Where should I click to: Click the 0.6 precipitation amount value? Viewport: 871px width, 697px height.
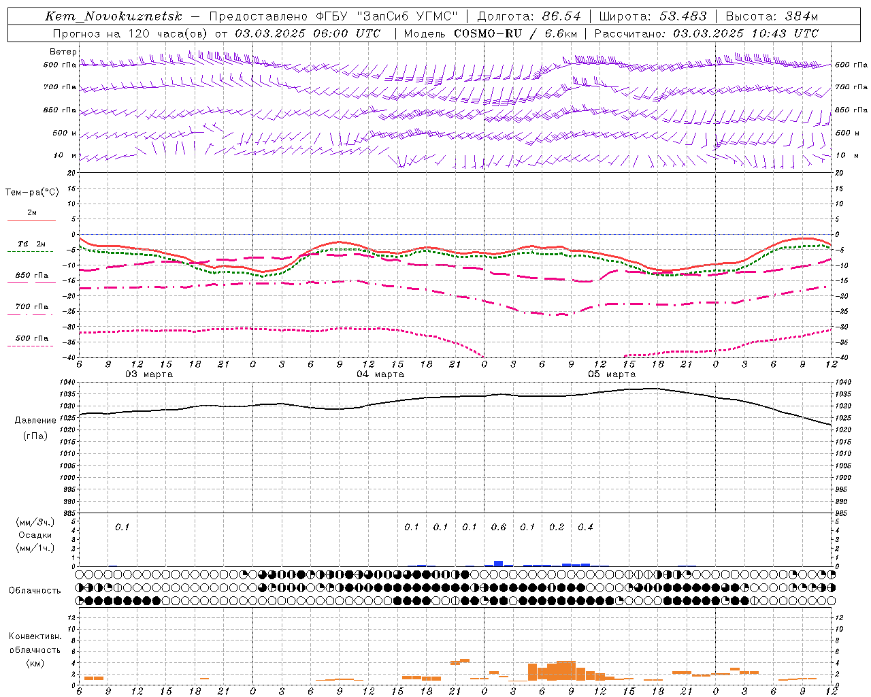[x=499, y=527]
